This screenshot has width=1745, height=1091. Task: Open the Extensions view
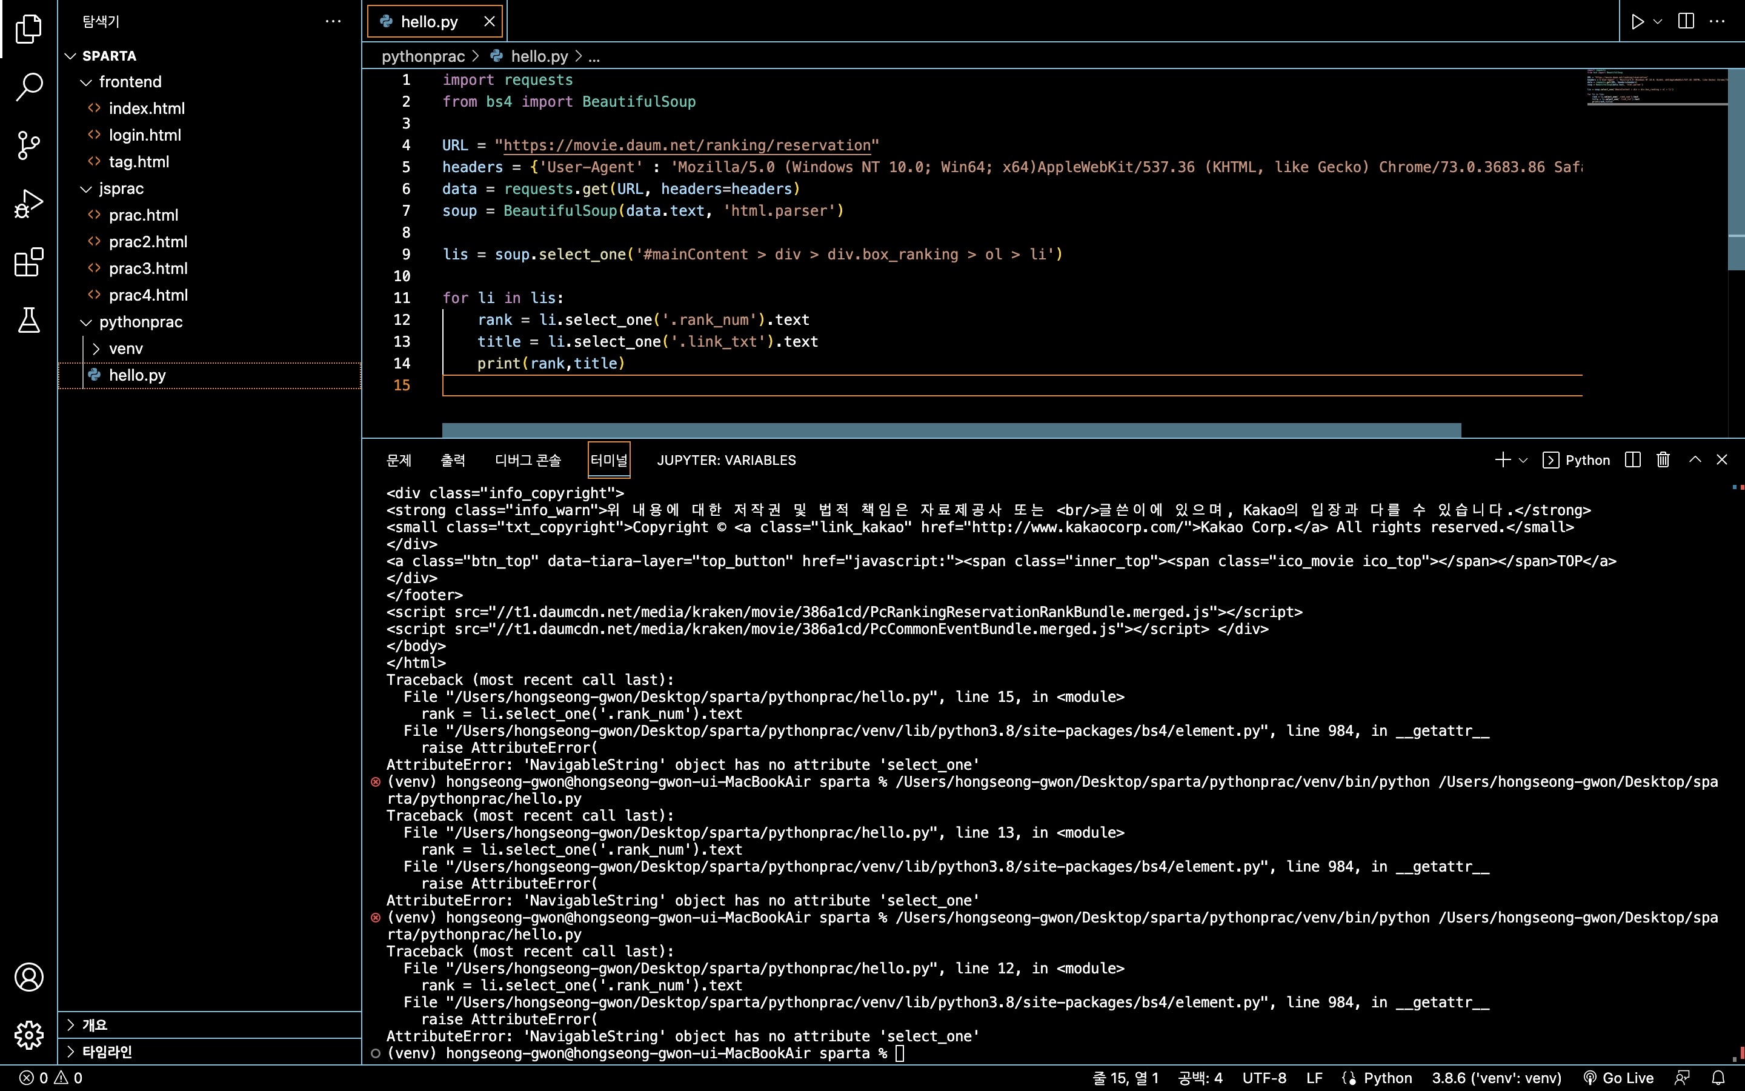29,262
